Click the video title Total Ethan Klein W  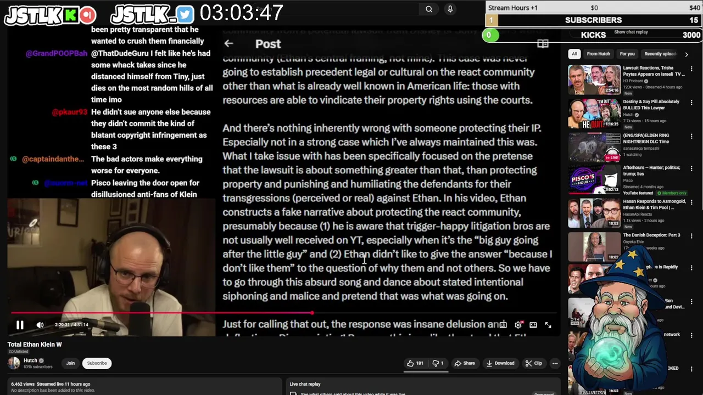(x=35, y=345)
